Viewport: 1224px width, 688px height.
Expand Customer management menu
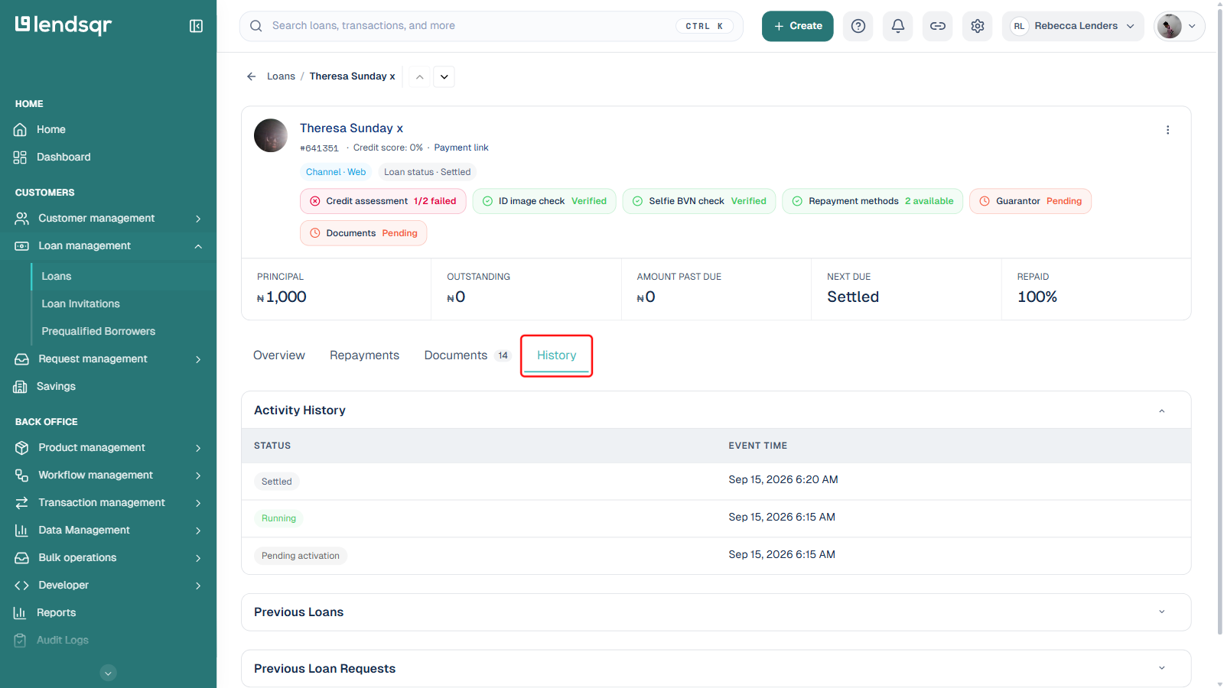coord(108,219)
